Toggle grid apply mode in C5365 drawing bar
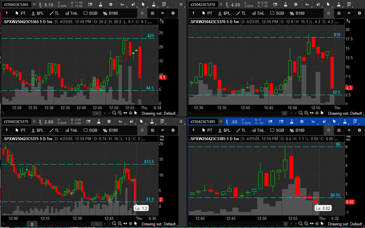365x228 pixels. tap(153, 13)
